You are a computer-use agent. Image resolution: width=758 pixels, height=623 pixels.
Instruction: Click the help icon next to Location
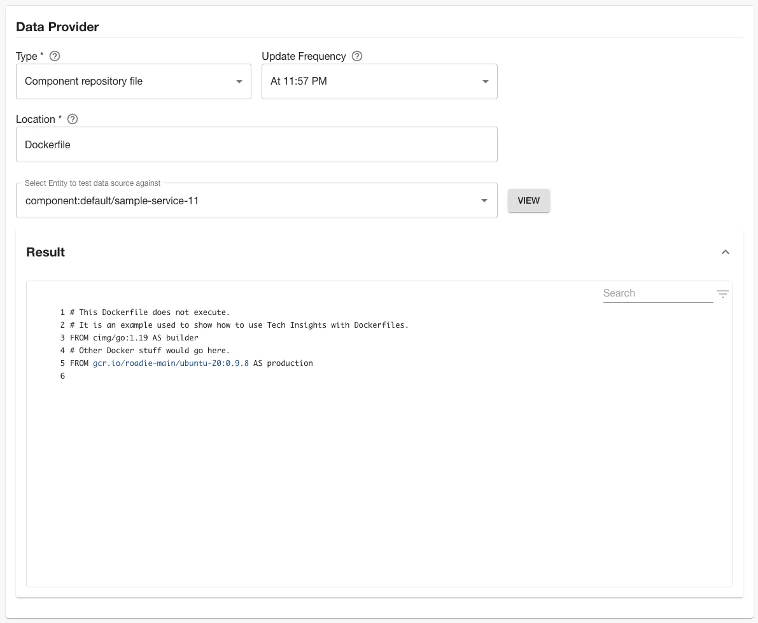73,119
